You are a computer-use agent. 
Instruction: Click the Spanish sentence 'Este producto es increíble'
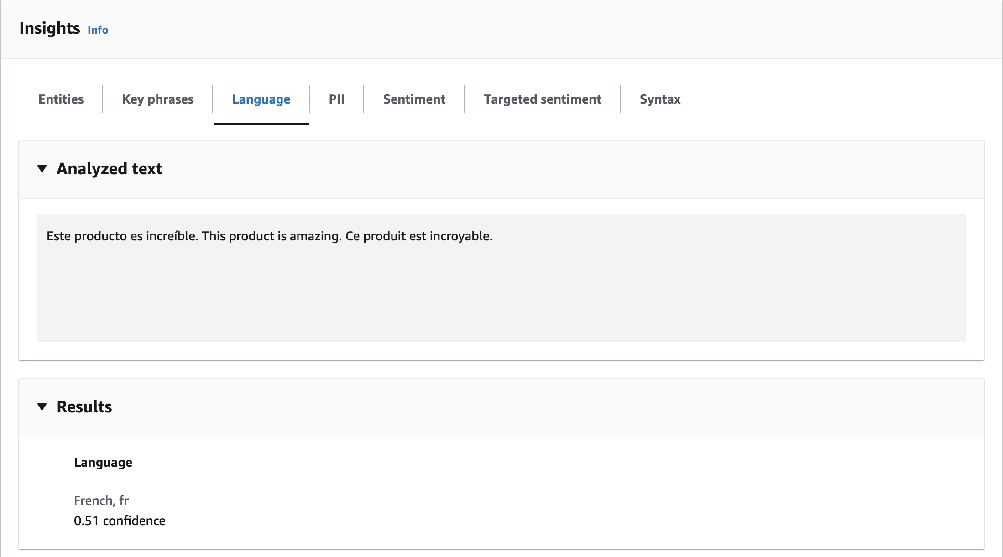point(122,236)
